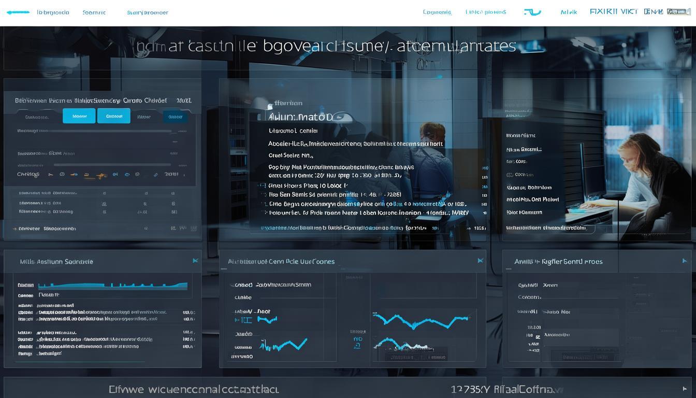Select the first bright cyan button in the top-left panel
Image resolution: width=696 pixels, height=398 pixels.
pos(79,116)
